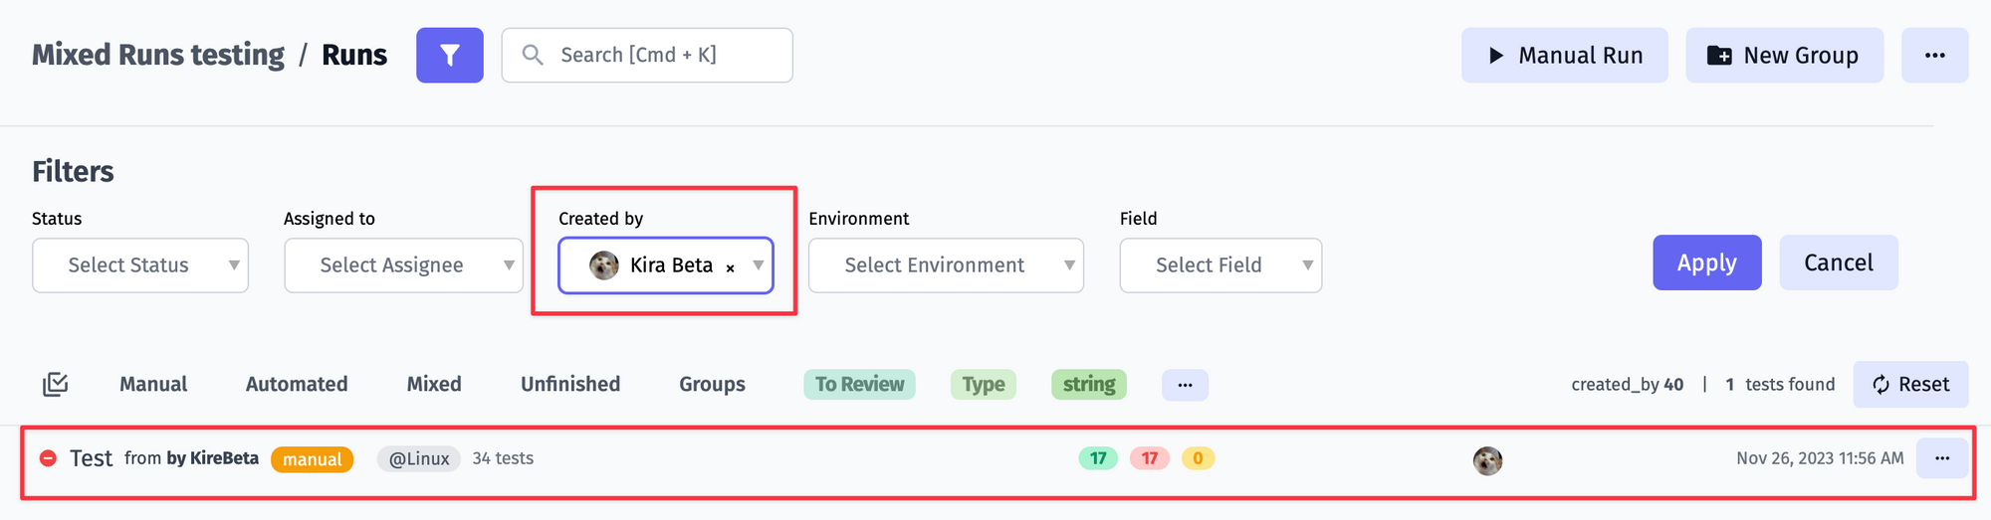Open the Test run row options menu
This screenshot has width=1991, height=520.
[1942, 458]
